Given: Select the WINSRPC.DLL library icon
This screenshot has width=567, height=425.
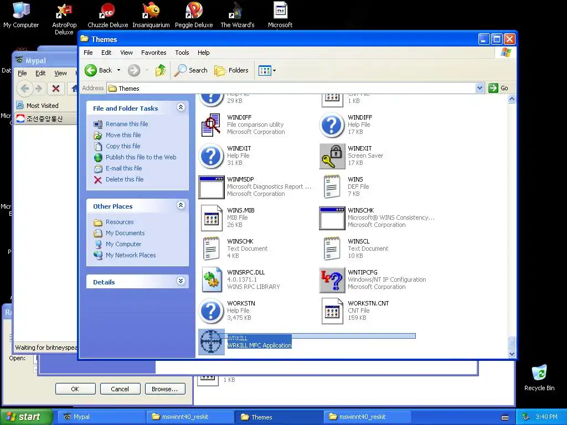Looking at the screenshot, I should (211, 280).
